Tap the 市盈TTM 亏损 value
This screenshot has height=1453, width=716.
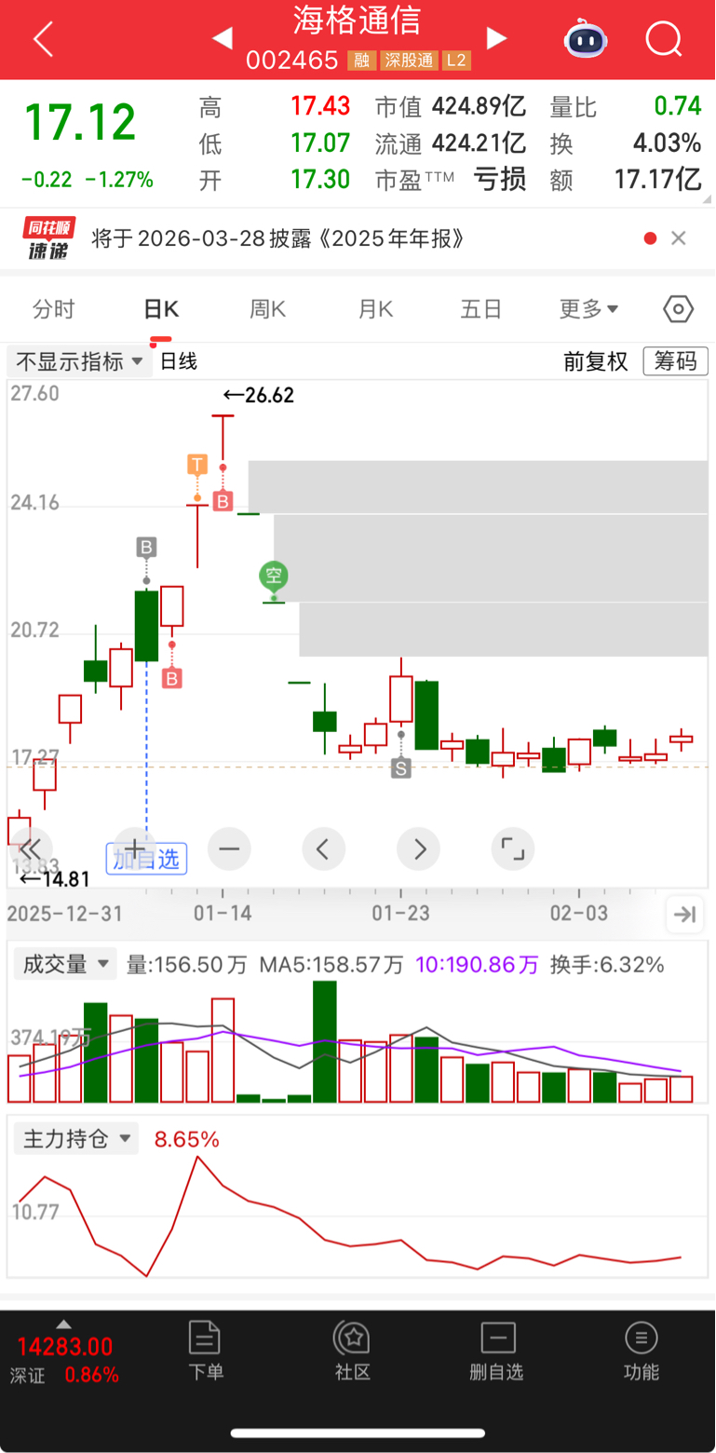pyautogui.click(x=501, y=179)
